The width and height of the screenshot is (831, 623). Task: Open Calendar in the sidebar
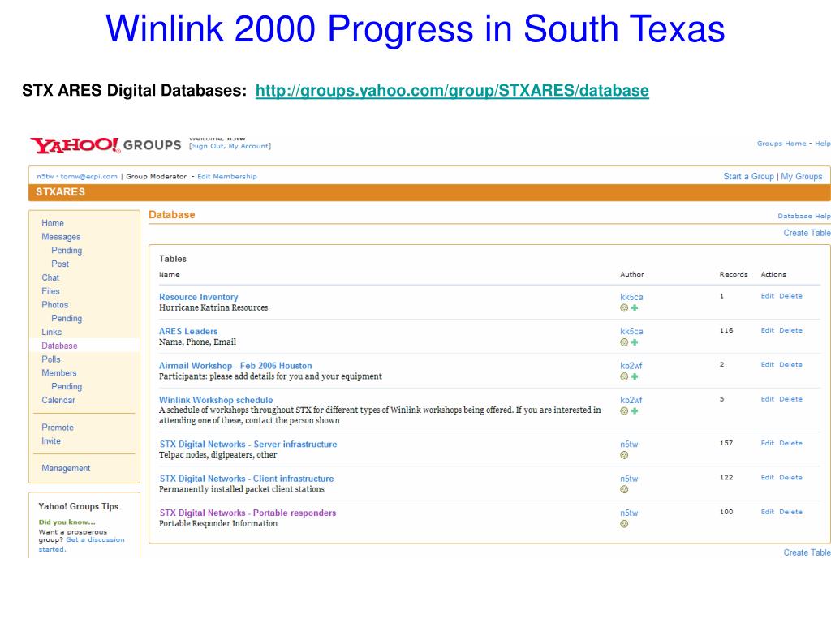58,400
